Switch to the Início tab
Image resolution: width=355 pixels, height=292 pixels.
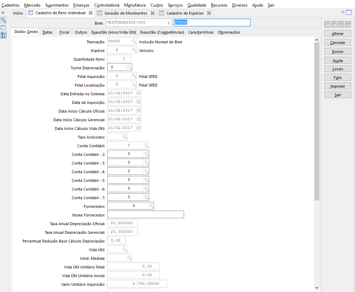(18, 13)
